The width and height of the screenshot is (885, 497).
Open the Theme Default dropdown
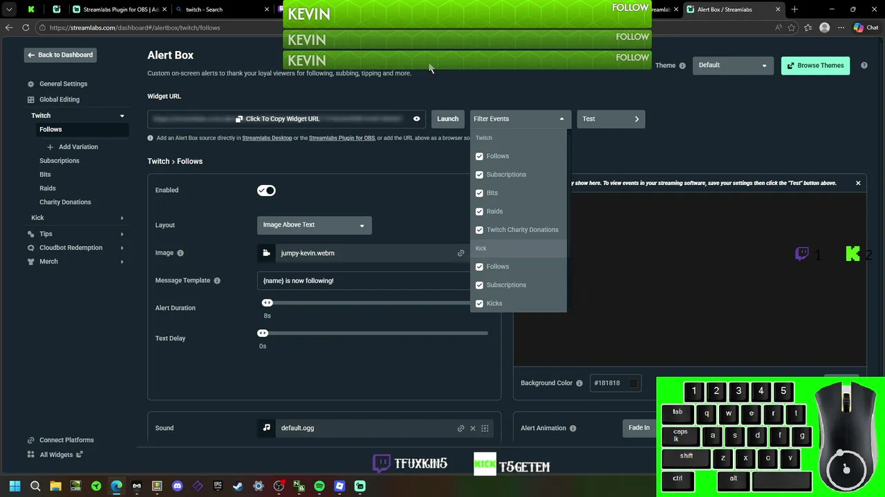click(732, 66)
